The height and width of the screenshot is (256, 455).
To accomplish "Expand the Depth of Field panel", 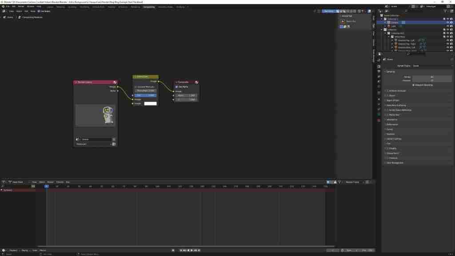I will point(392,100).
